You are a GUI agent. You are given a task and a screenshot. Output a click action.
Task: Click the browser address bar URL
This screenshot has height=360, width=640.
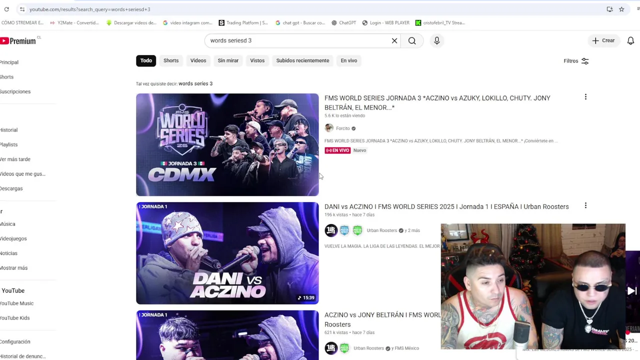point(89,9)
